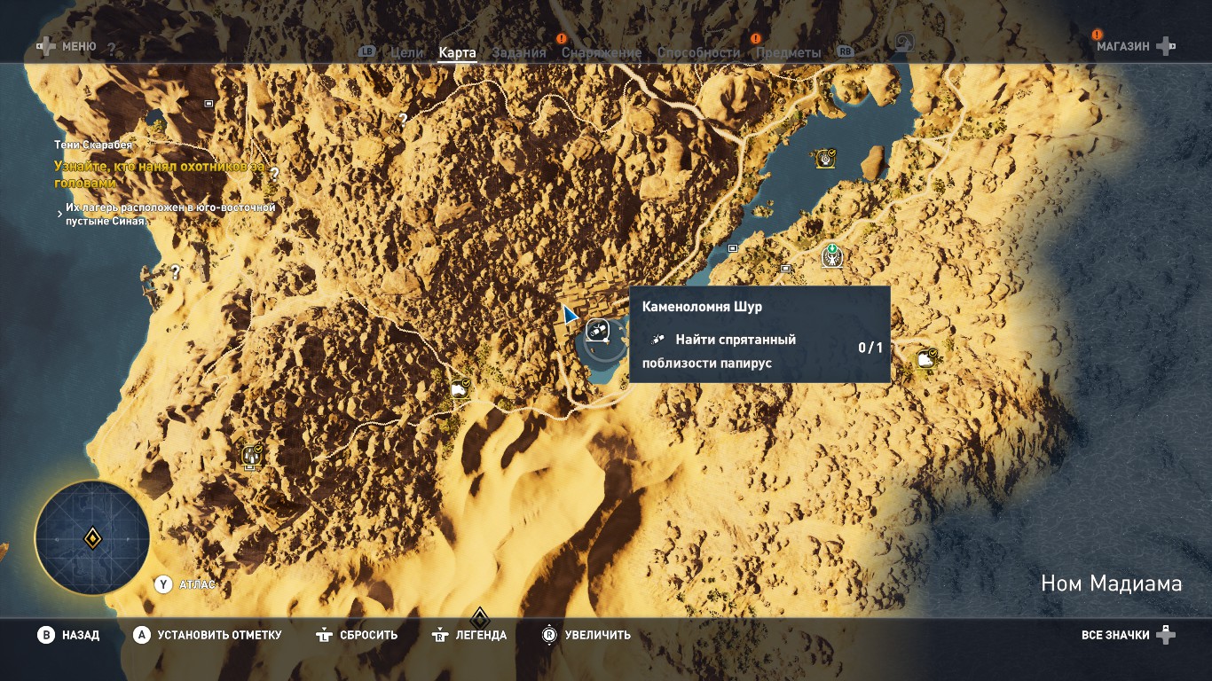Image resolution: width=1212 pixels, height=681 pixels.
Task: Click the LB bumper icon
Action: [x=367, y=52]
